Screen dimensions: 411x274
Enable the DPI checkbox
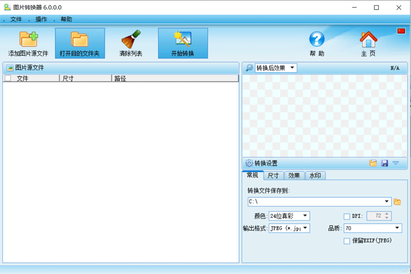(347, 216)
